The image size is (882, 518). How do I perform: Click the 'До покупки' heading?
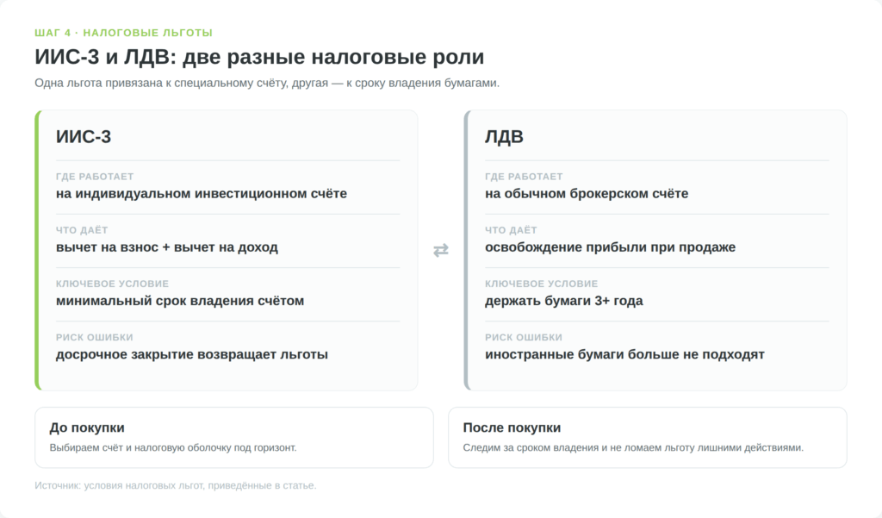coord(87,428)
